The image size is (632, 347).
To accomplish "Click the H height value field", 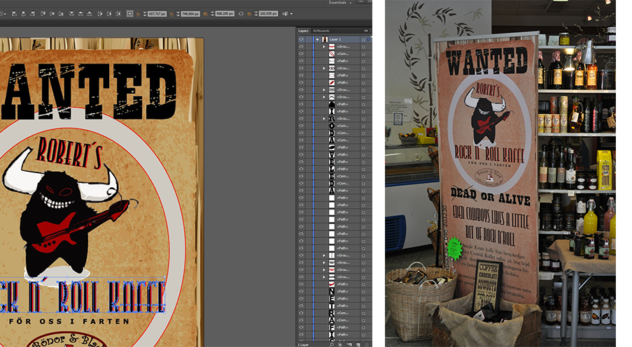I will [268, 14].
